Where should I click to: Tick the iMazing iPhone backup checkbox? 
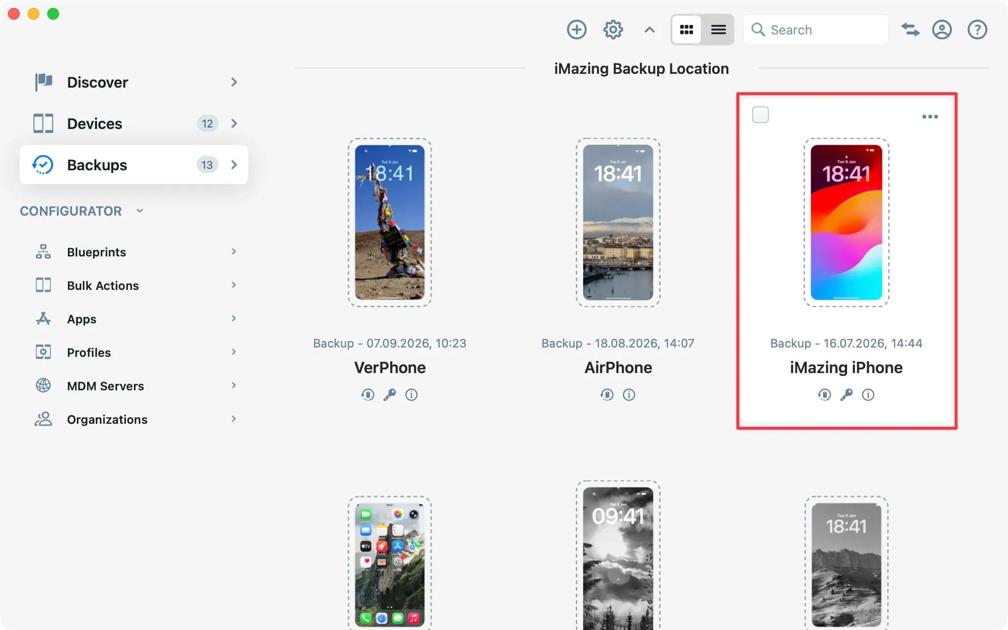760,115
